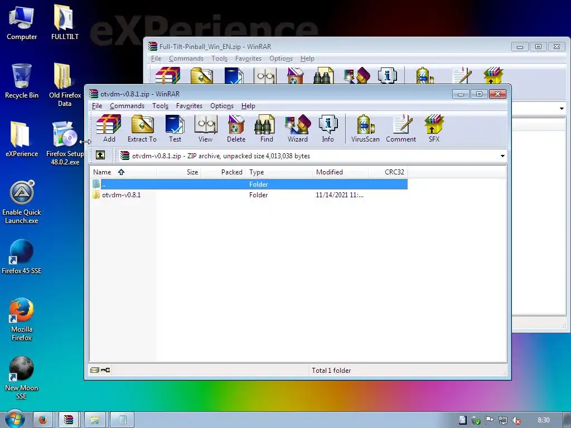Launch the Wizard in otvdm WinRAR window
Image resolution: width=571 pixels, height=428 pixels.
coord(298,128)
